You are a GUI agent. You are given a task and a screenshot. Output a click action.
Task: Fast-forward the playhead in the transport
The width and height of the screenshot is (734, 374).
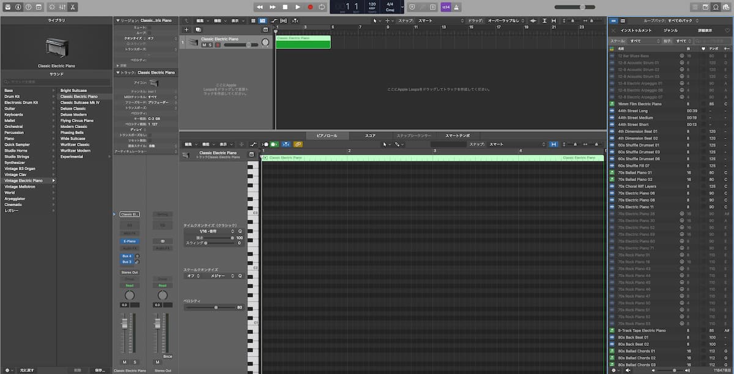(272, 7)
